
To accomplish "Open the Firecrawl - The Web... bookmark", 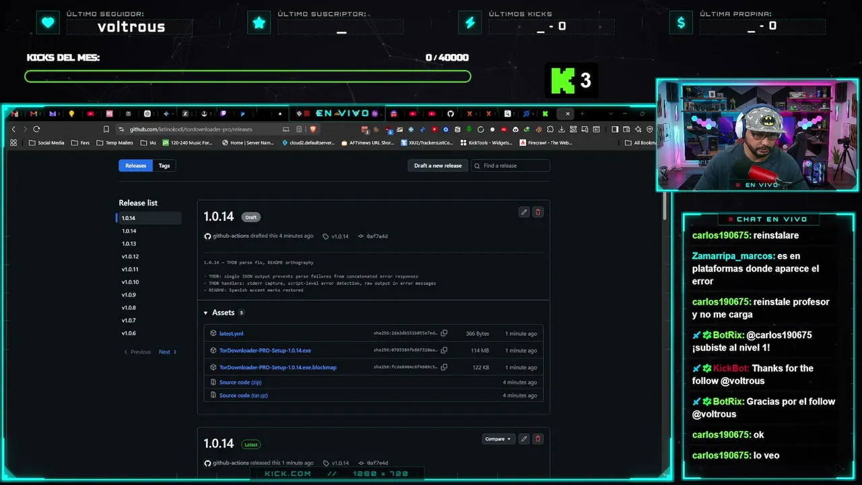I will click(546, 143).
